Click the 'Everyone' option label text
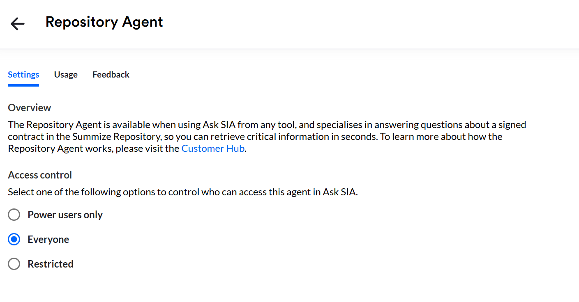This screenshot has height=302, width=579. pos(48,240)
